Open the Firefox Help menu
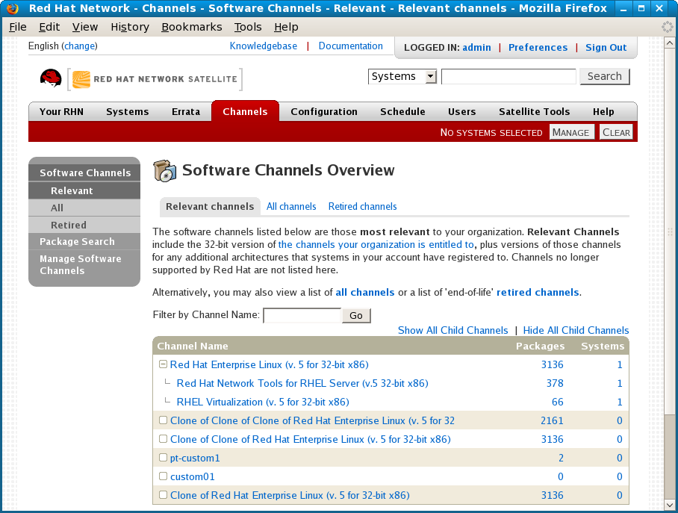The width and height of the screenshot is (678, 513). 286,27
